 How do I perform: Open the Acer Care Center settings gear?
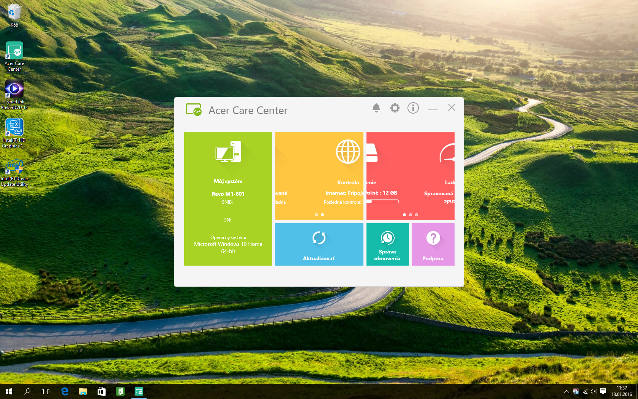[x=395, y=108]
